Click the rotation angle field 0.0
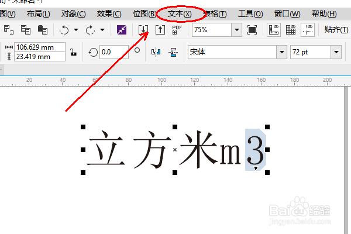Image resolution: width=351 pixels, height=234 pixels. (x=114, y=52)
